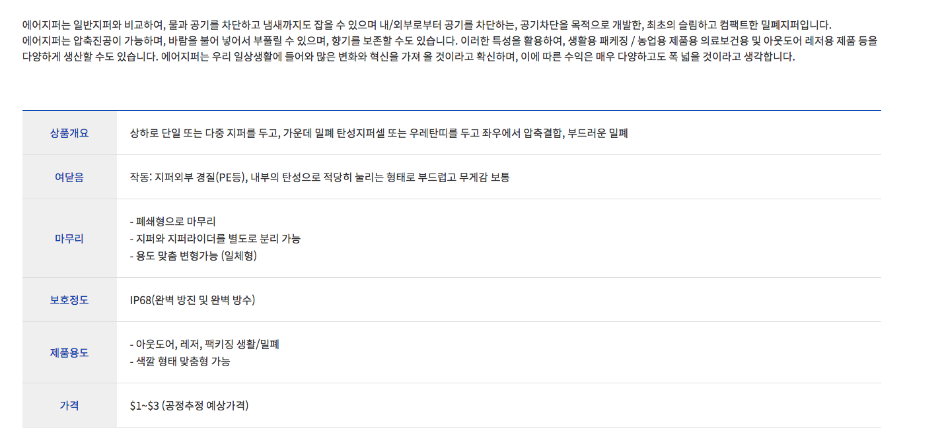Click the 가격 row header

coord(69,405)
